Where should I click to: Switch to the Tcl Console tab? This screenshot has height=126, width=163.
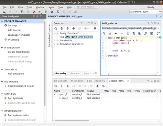(61, 81)
